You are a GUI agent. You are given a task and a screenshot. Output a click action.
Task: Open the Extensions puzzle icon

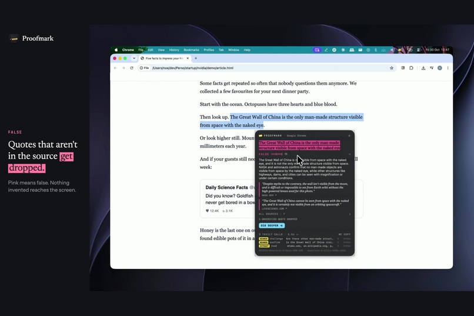pos(411,68)
